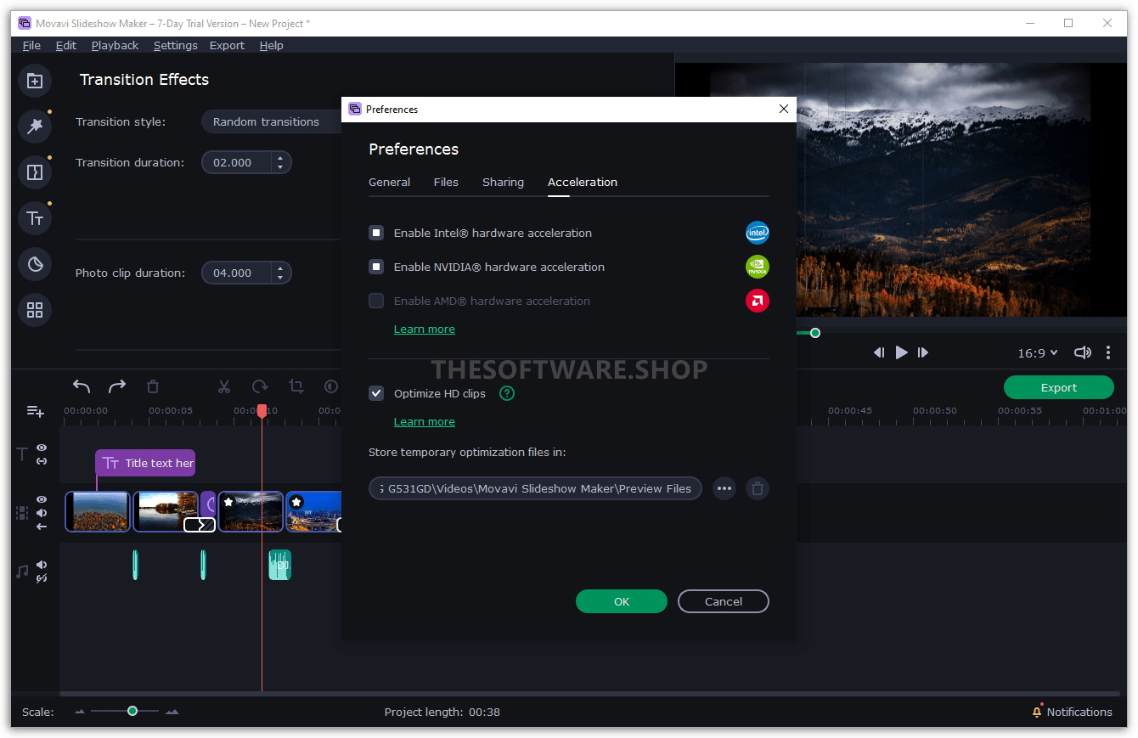Select the Crop tool on timeline toolbar
1138x738 pixels.
click(296, 386)
